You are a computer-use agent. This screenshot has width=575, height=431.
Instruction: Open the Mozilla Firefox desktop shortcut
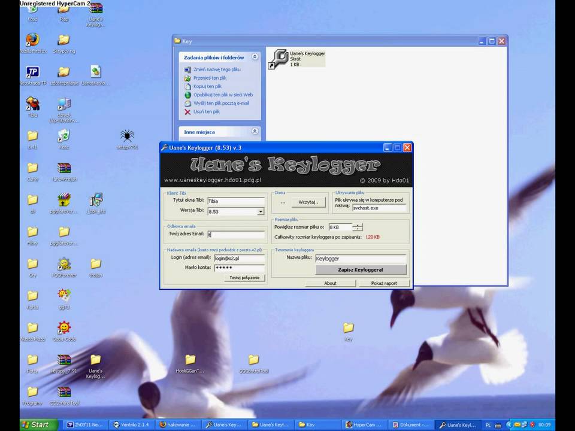pos(32,40)
